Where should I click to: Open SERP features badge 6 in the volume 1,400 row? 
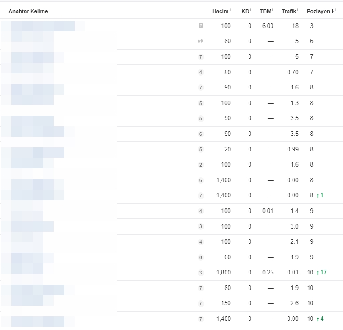(x=200, y=180)
